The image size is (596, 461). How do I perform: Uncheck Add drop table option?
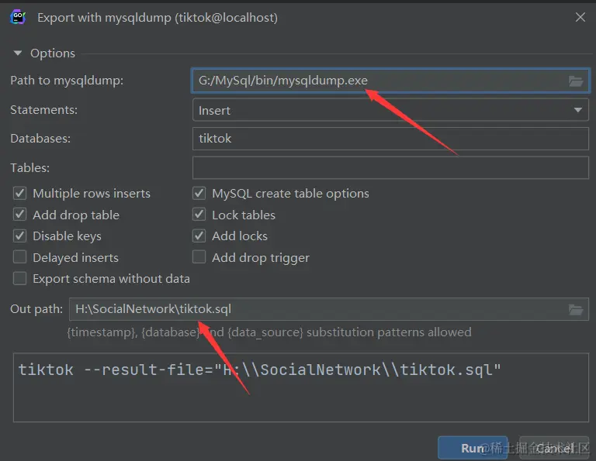click(x=20, y=215)
